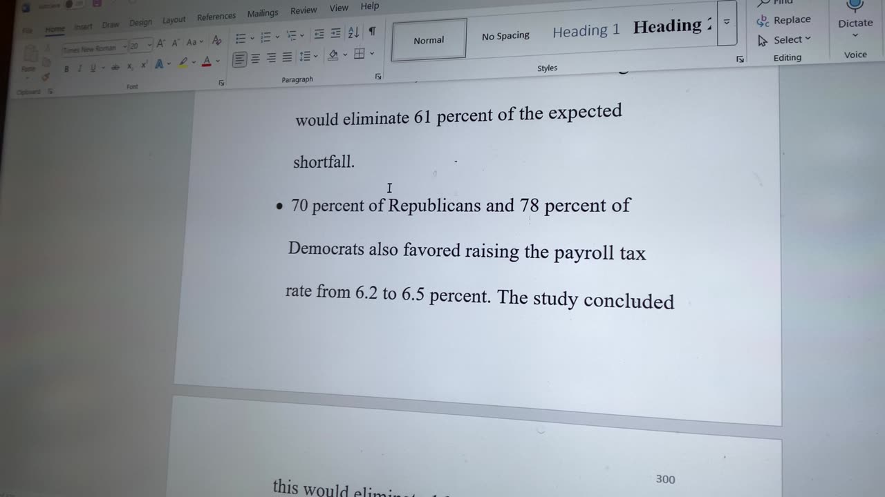Increase paragraph indent
The width and height of the screenshot is (885, 497).
[x=335, y=33]
